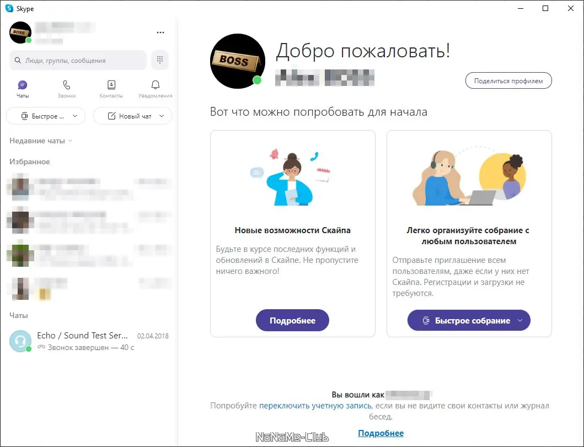The width and height of the screenshot is (584, 447).
Task: Click the Чаты section header in list
Action: click(x=19, y=315)
